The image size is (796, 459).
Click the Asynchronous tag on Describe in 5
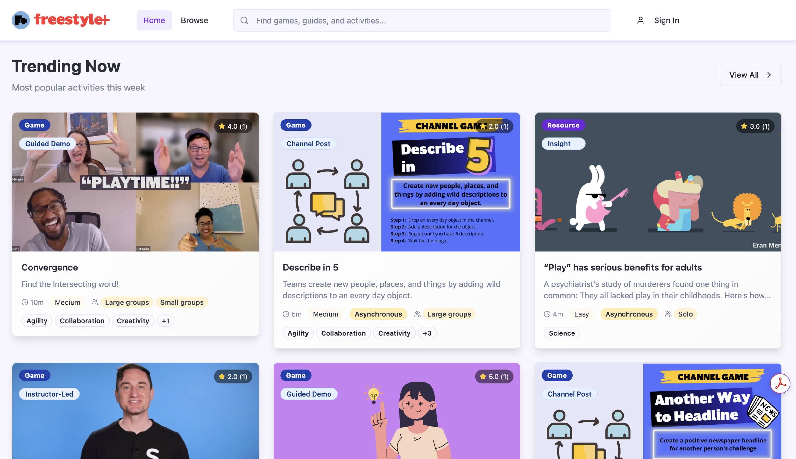coord(378,314)
